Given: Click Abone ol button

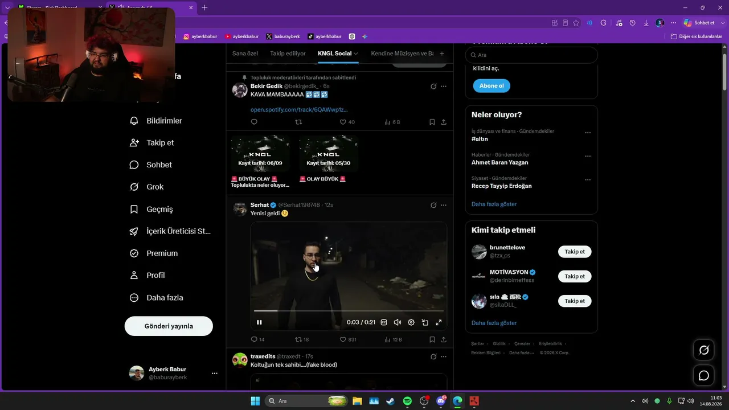Looking at the screenshot, I should 492,86.
